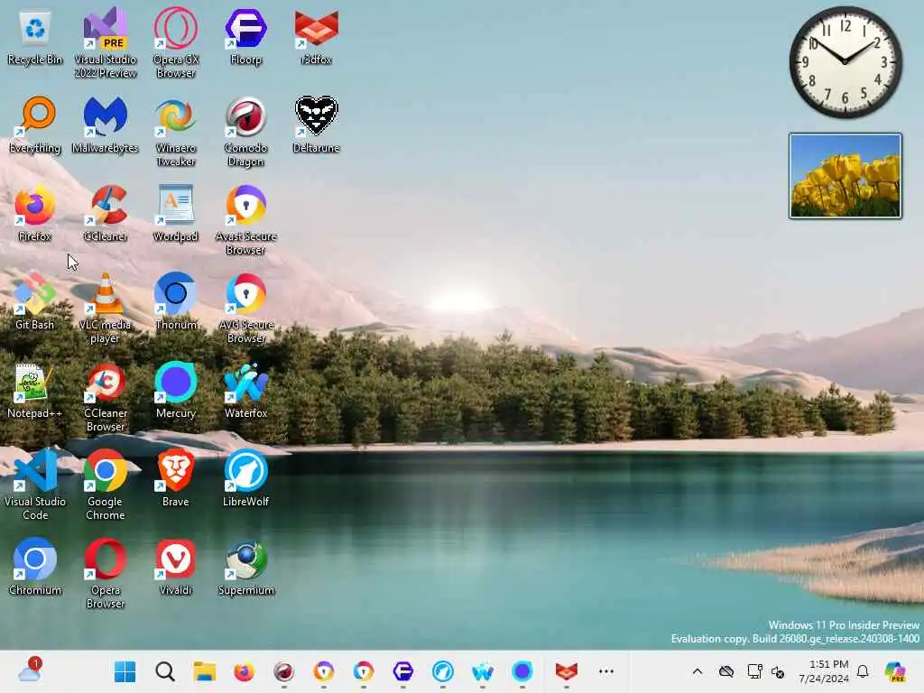Open Floorp from the taskbar
924x693 pixels.
[x=403, y=671]
